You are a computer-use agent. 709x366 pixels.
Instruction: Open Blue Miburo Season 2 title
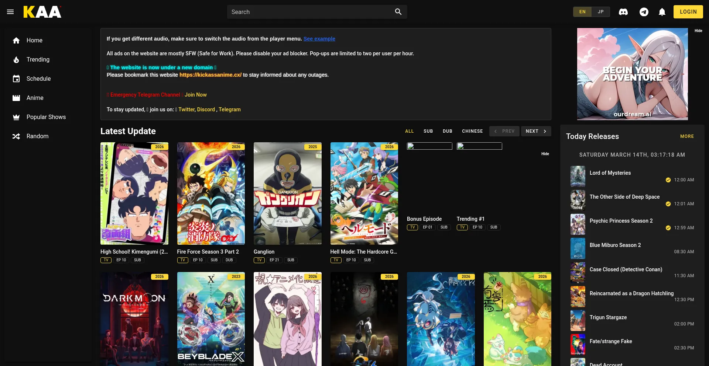615,245
